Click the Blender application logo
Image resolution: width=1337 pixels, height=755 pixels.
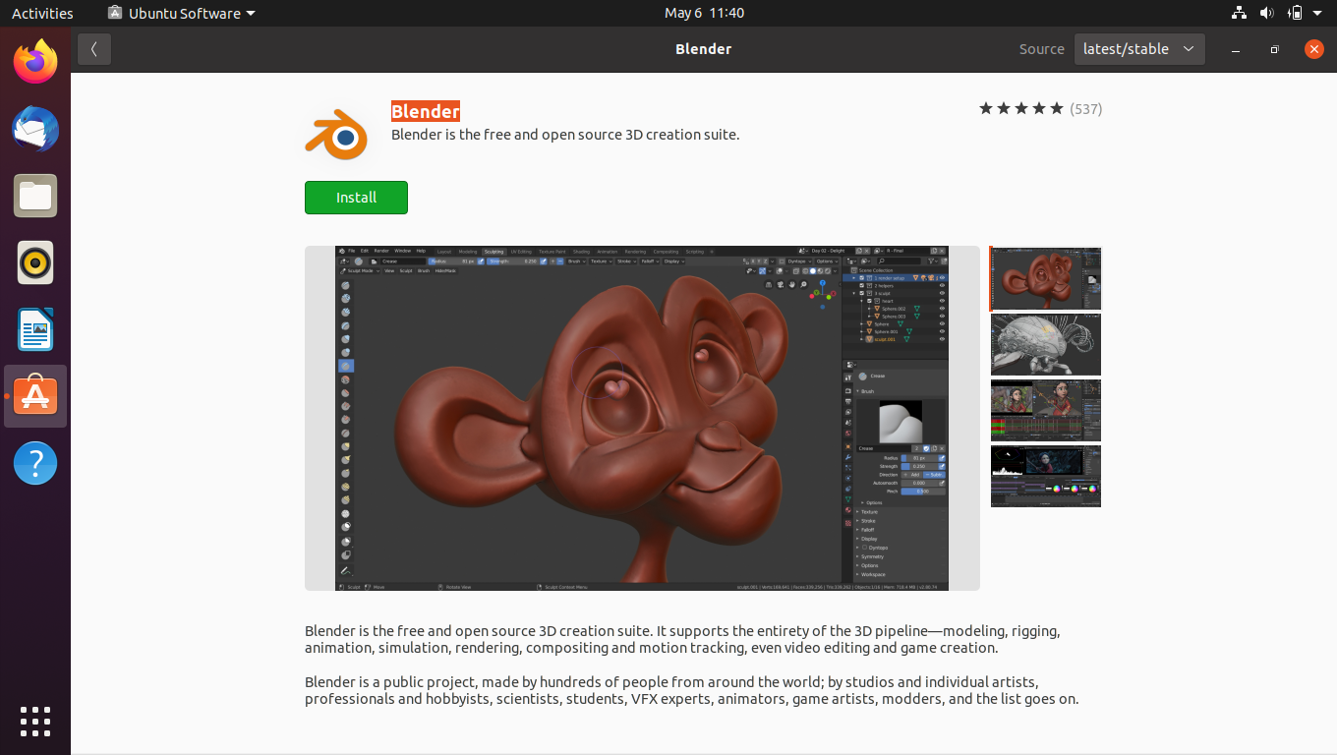334,135
